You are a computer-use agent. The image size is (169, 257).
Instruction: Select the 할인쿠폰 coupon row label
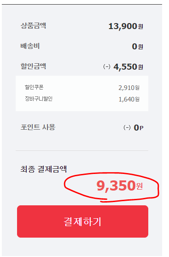34,87
